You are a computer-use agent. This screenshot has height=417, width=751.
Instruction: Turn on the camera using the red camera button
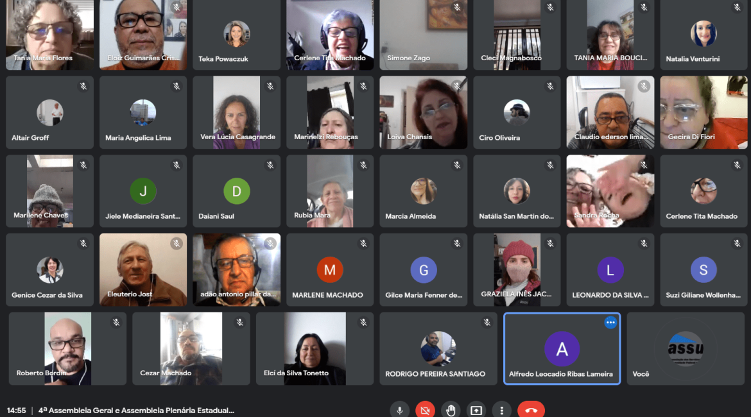pos(424,410)
